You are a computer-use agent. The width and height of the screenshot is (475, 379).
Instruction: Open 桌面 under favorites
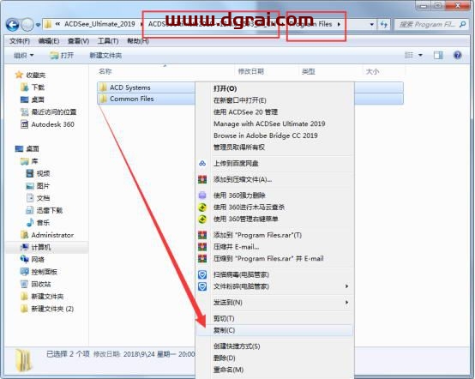[x=38, y=99]
